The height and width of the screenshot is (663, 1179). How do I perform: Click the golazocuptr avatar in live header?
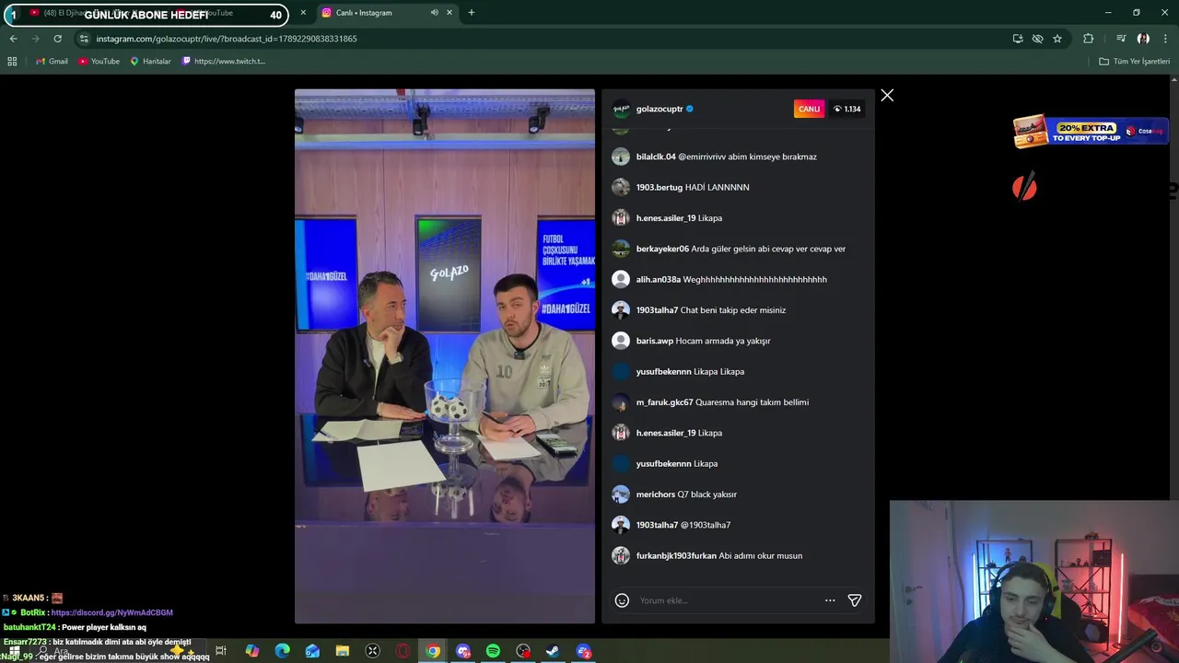click(621, 109)
